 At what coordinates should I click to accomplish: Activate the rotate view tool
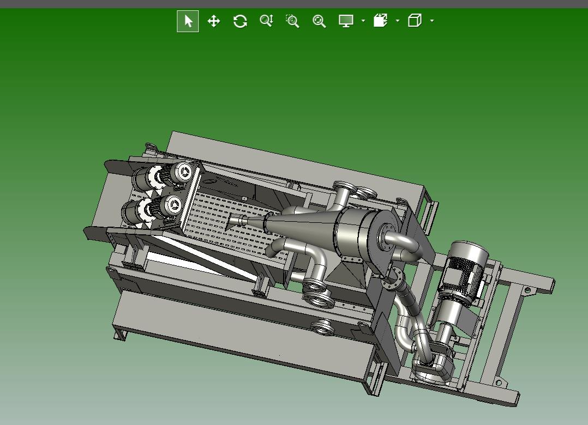240,21
